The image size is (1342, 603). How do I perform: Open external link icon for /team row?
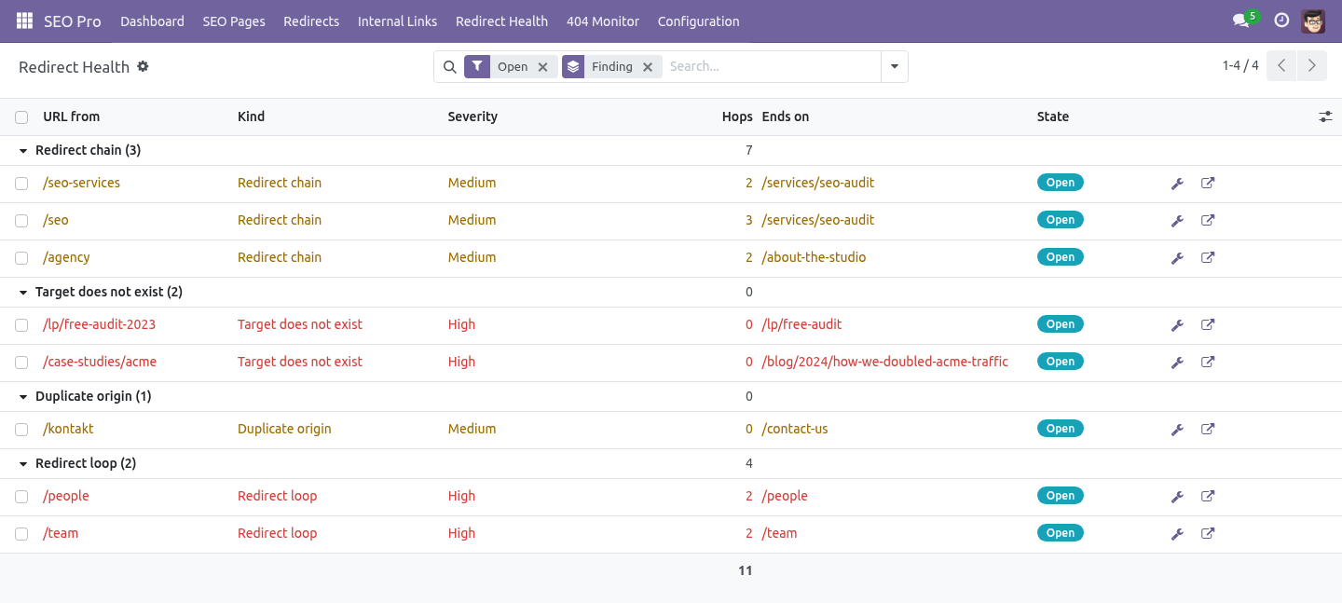1208,533
